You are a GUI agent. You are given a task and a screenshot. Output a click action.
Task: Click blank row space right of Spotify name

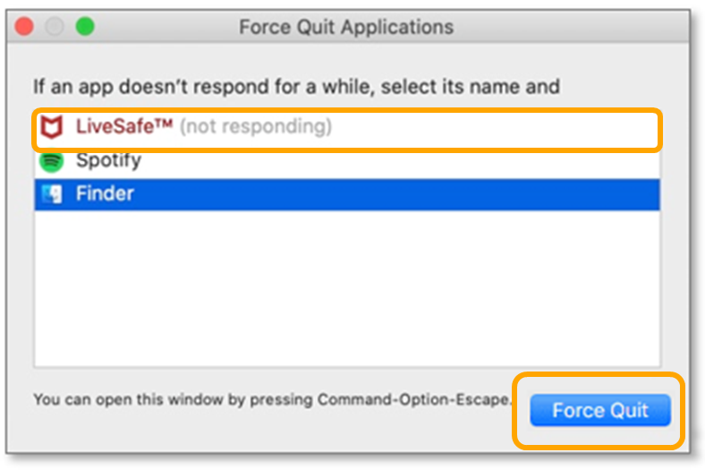[x=403, y=161]
